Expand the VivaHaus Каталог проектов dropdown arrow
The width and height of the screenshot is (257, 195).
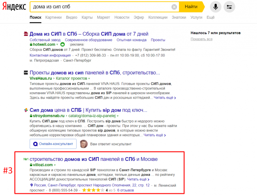[x=89, y=78]
